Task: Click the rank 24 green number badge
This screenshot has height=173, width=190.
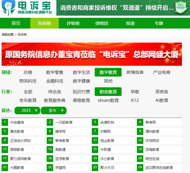Action: point(140,168)
